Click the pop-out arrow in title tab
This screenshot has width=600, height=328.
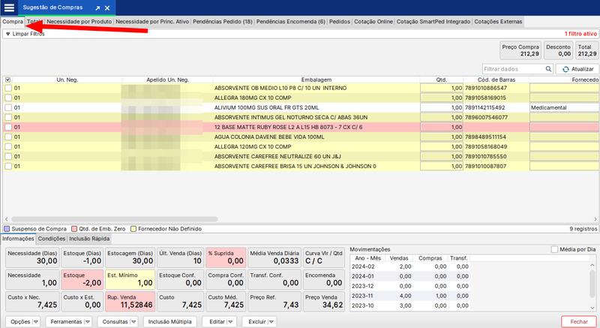tap(97, 7)
